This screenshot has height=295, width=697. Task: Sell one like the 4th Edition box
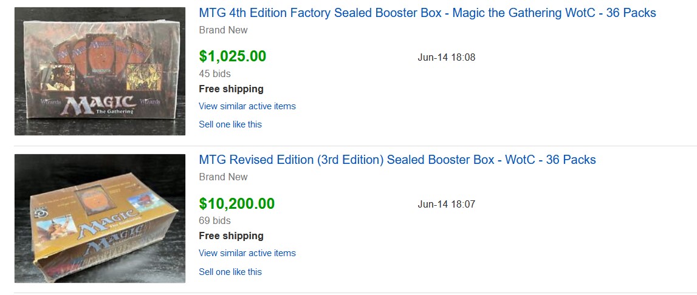pos(230,124)
